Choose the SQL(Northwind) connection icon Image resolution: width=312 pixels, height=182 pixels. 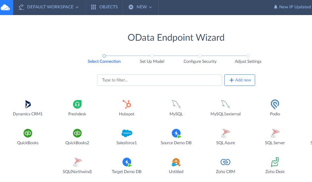point(77,162)
